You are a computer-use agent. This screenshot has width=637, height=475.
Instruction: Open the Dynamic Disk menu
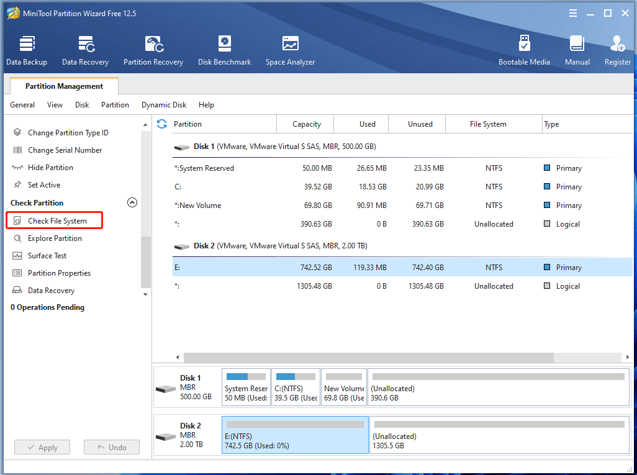click(164, 105)
